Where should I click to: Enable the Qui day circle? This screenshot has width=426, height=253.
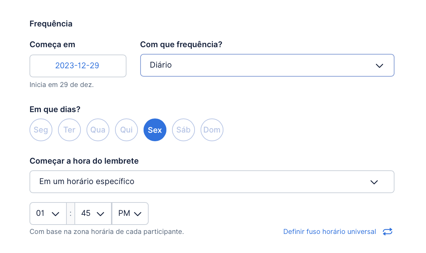126,130
